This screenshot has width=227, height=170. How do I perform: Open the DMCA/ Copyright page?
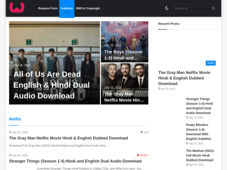(88, 8)
